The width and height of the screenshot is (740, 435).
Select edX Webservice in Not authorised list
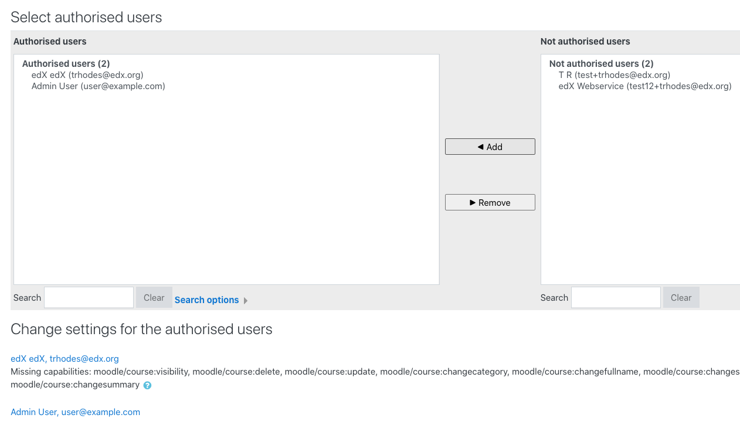tap(645, 86)
